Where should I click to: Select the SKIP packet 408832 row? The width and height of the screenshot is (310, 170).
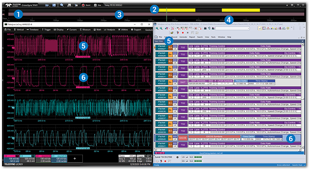point(227,82)
